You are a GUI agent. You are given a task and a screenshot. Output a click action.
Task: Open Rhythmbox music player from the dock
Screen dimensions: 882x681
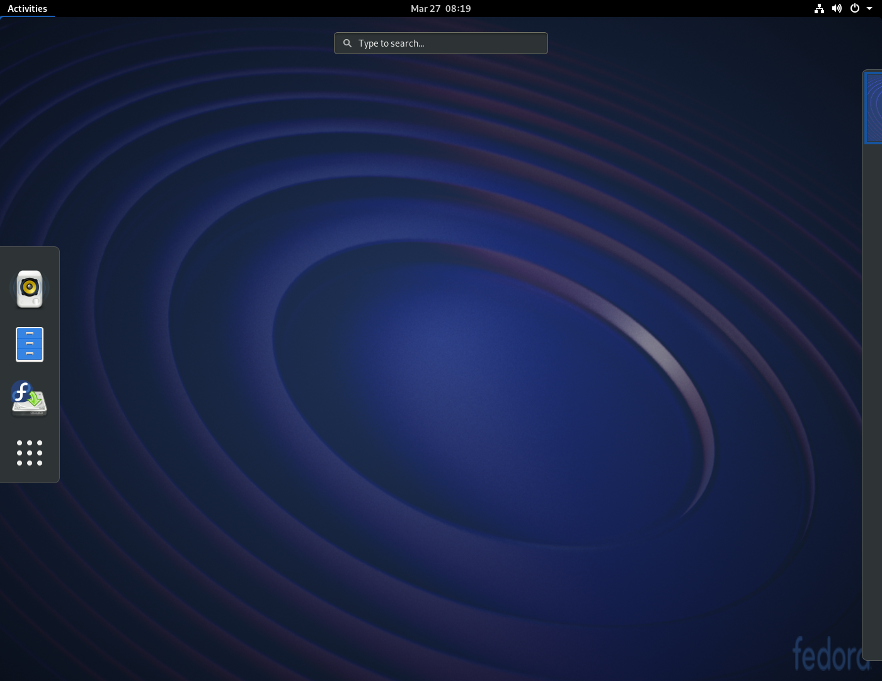(30, 289)
